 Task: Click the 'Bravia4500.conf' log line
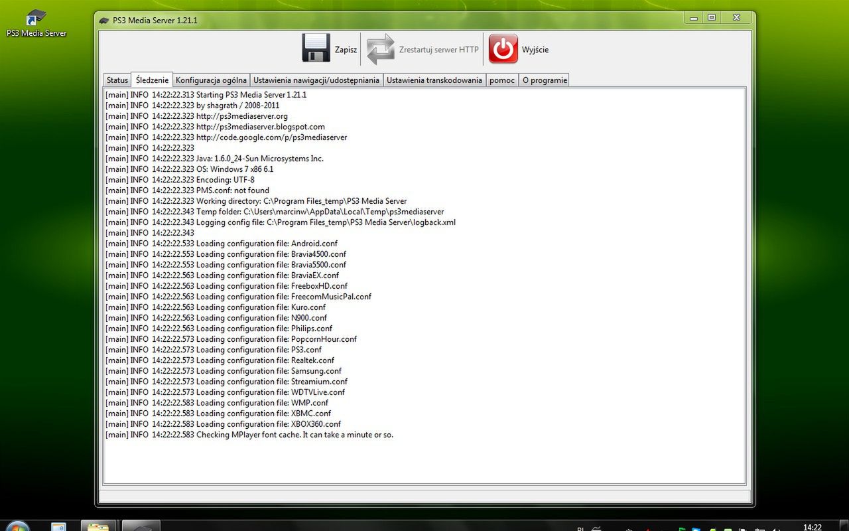tap(226, 254)
